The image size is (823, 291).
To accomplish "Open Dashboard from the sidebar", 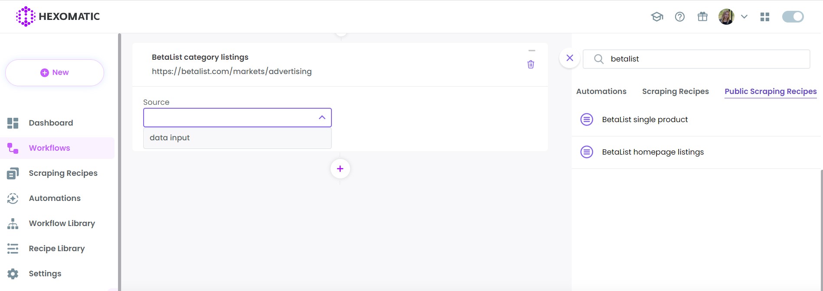I will [x=50, y=123].
